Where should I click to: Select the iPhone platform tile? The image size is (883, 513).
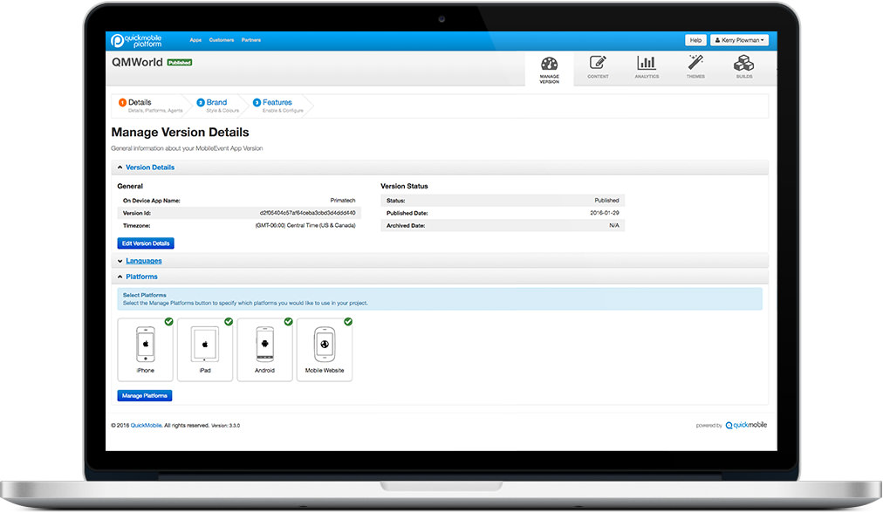pos(146,349)
